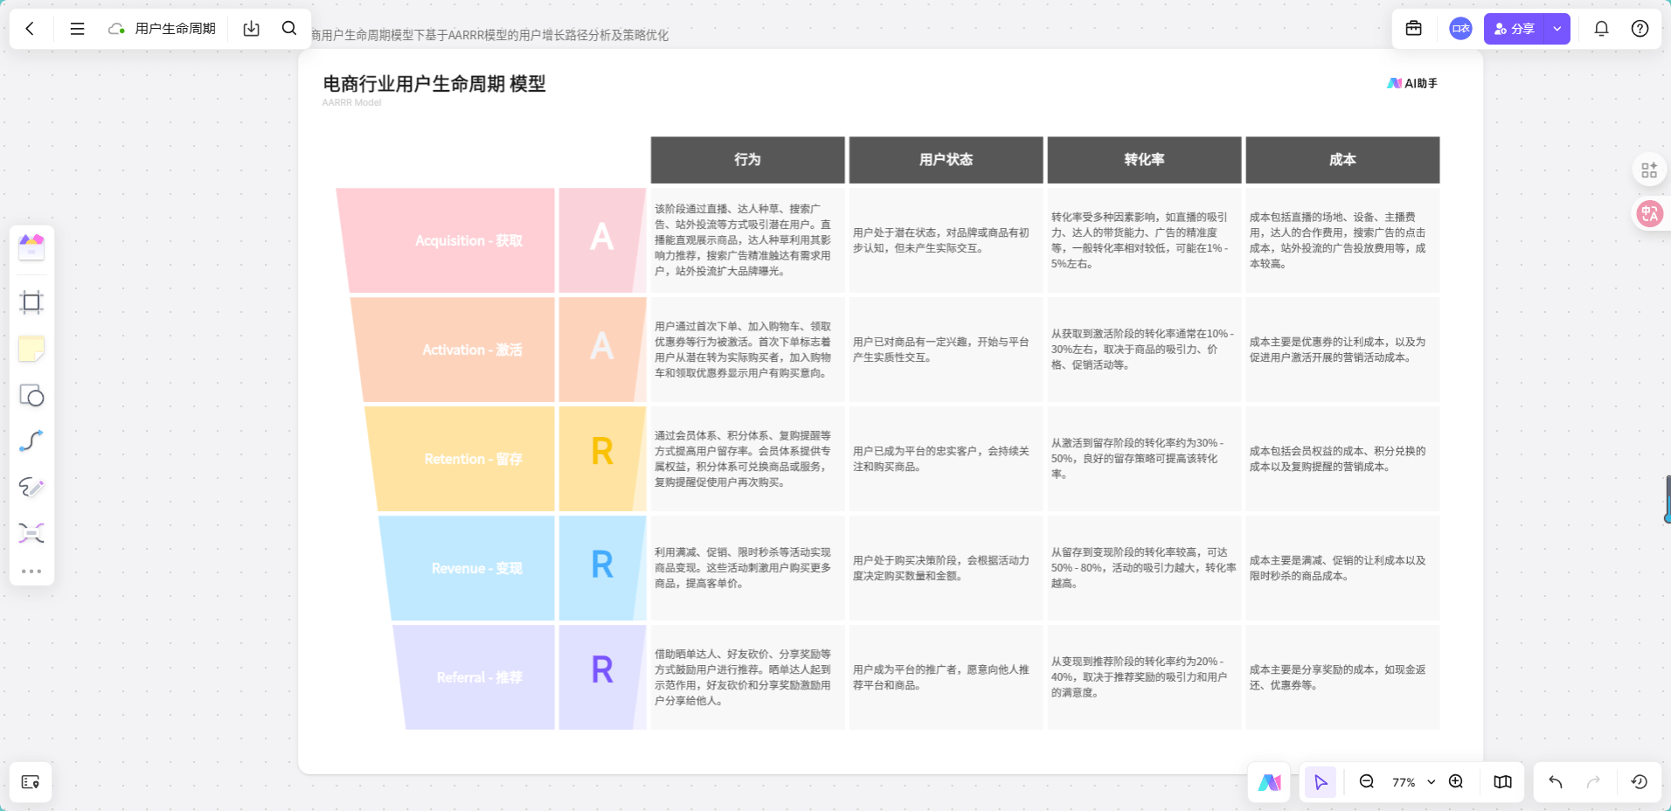Screen dimensions: 1671x811
Task: Toggle the minimap view
Action: [x=1502, y=782]
